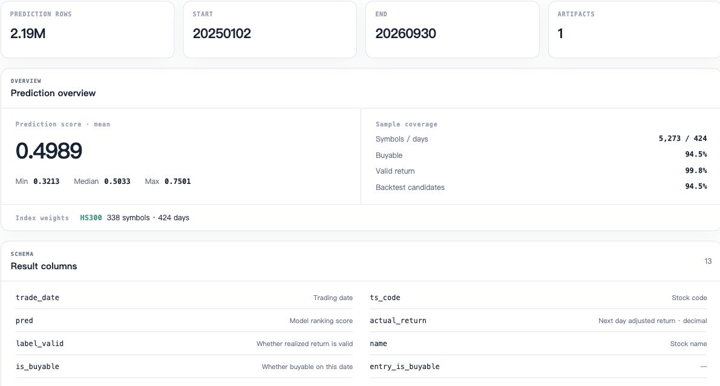Click the column count 13 in Schema
This screenshot has width=720, height=386.
[708, 261]
